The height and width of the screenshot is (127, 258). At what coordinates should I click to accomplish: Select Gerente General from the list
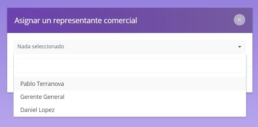(130, 97)
